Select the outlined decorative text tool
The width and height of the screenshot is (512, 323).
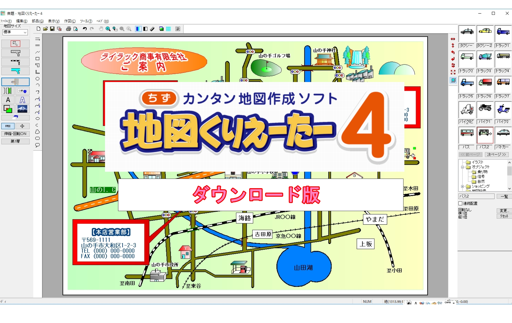tap(22, 100)
